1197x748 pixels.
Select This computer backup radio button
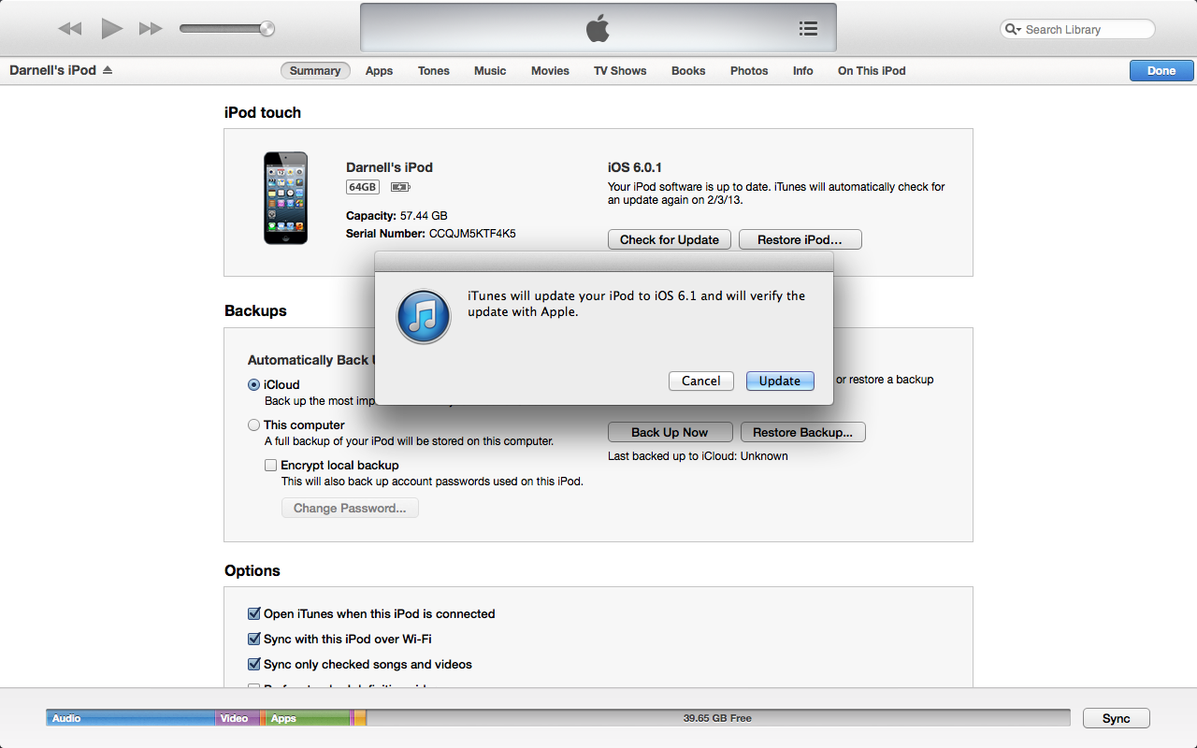(x=253, y=424)
